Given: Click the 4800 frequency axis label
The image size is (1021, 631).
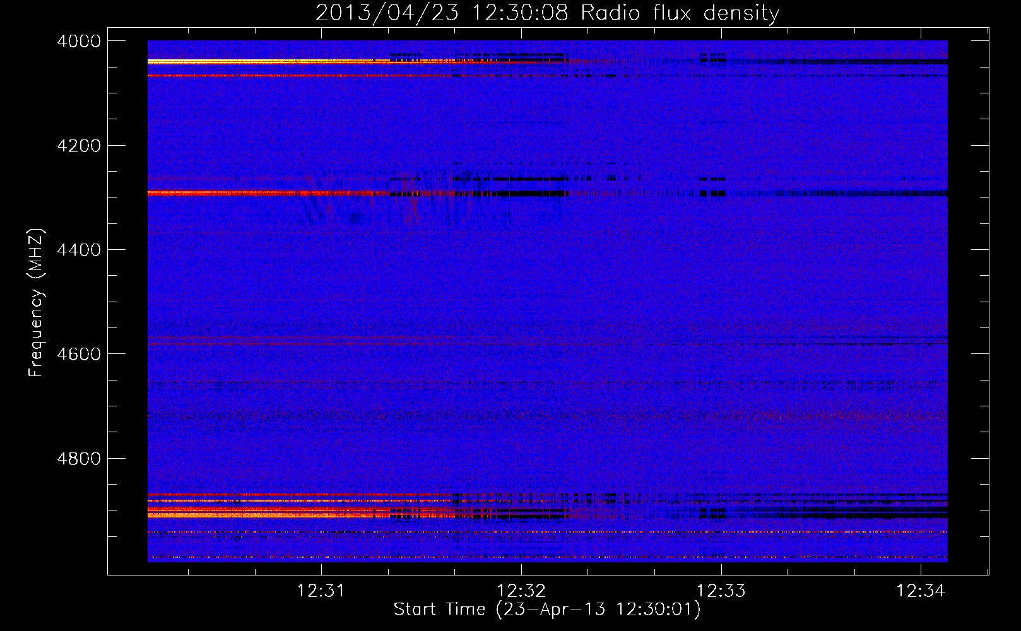Looking at the screenshot, I should click(x=79, y=459).
